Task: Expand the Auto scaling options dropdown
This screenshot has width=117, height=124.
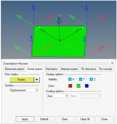Action: 57,96
